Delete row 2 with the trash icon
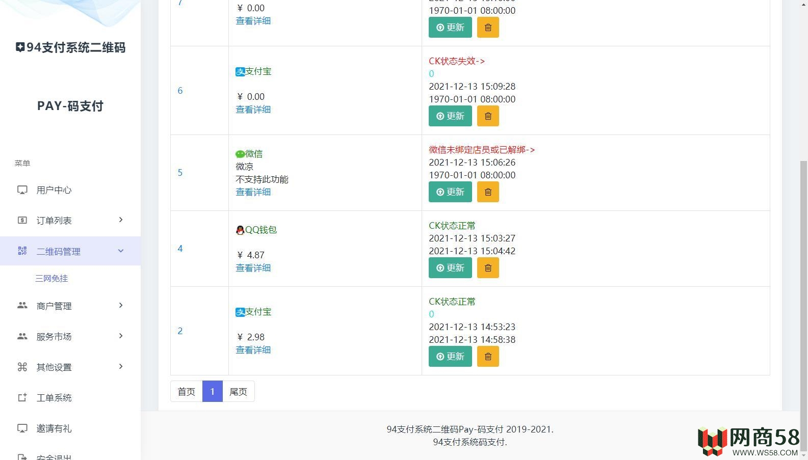This screenshot has width=808, height=460. [x=488, y=356]
